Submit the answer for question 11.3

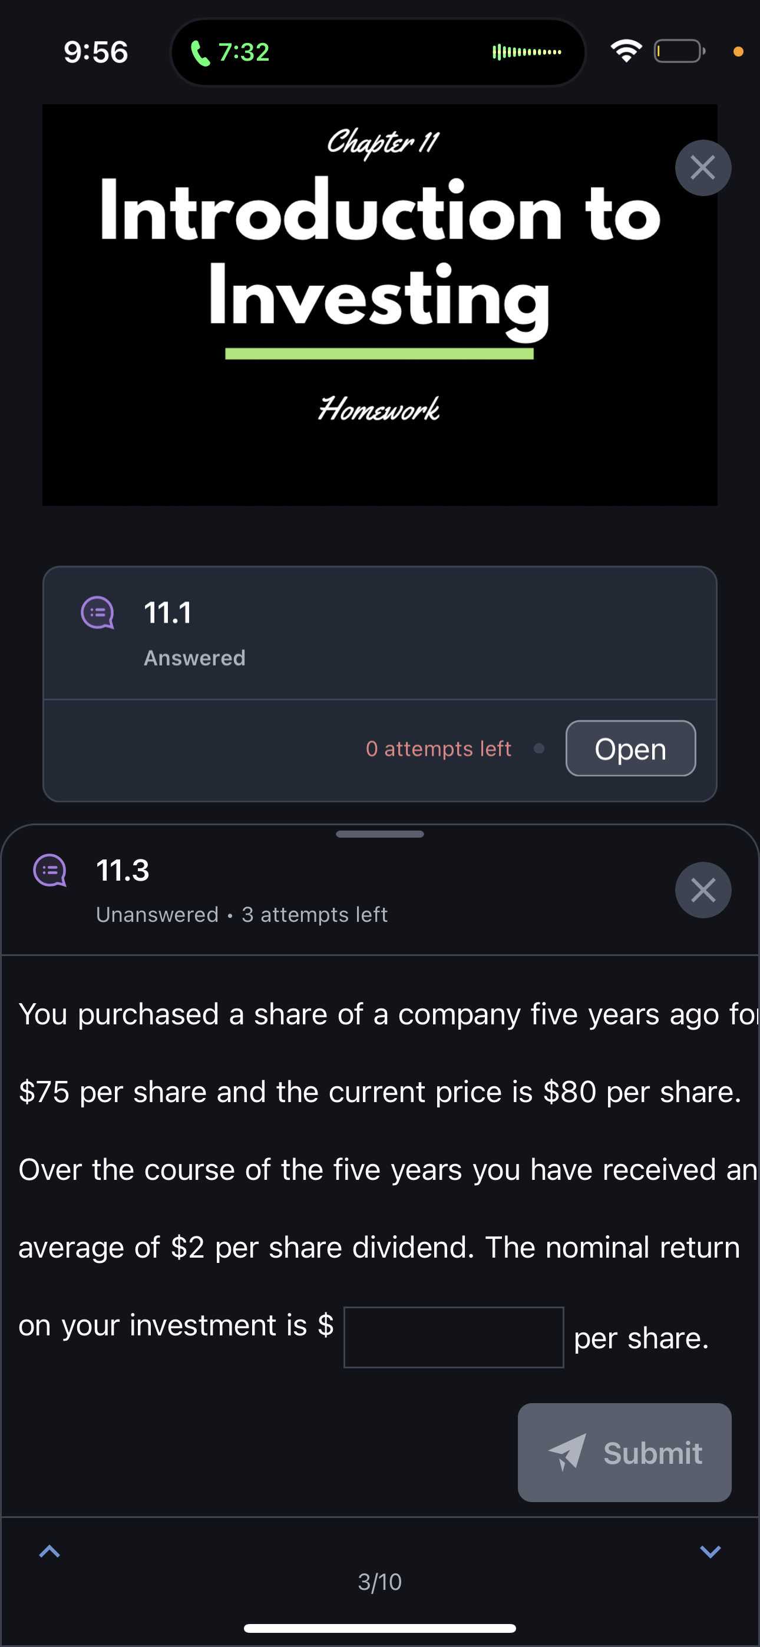[624, 1453]
